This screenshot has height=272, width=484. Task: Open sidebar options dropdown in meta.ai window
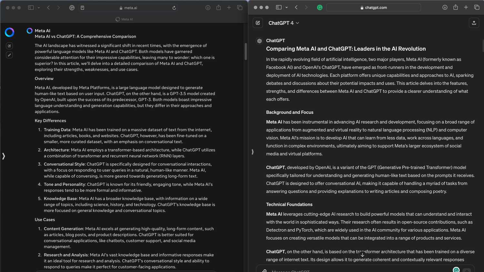(x=39, y=8)
